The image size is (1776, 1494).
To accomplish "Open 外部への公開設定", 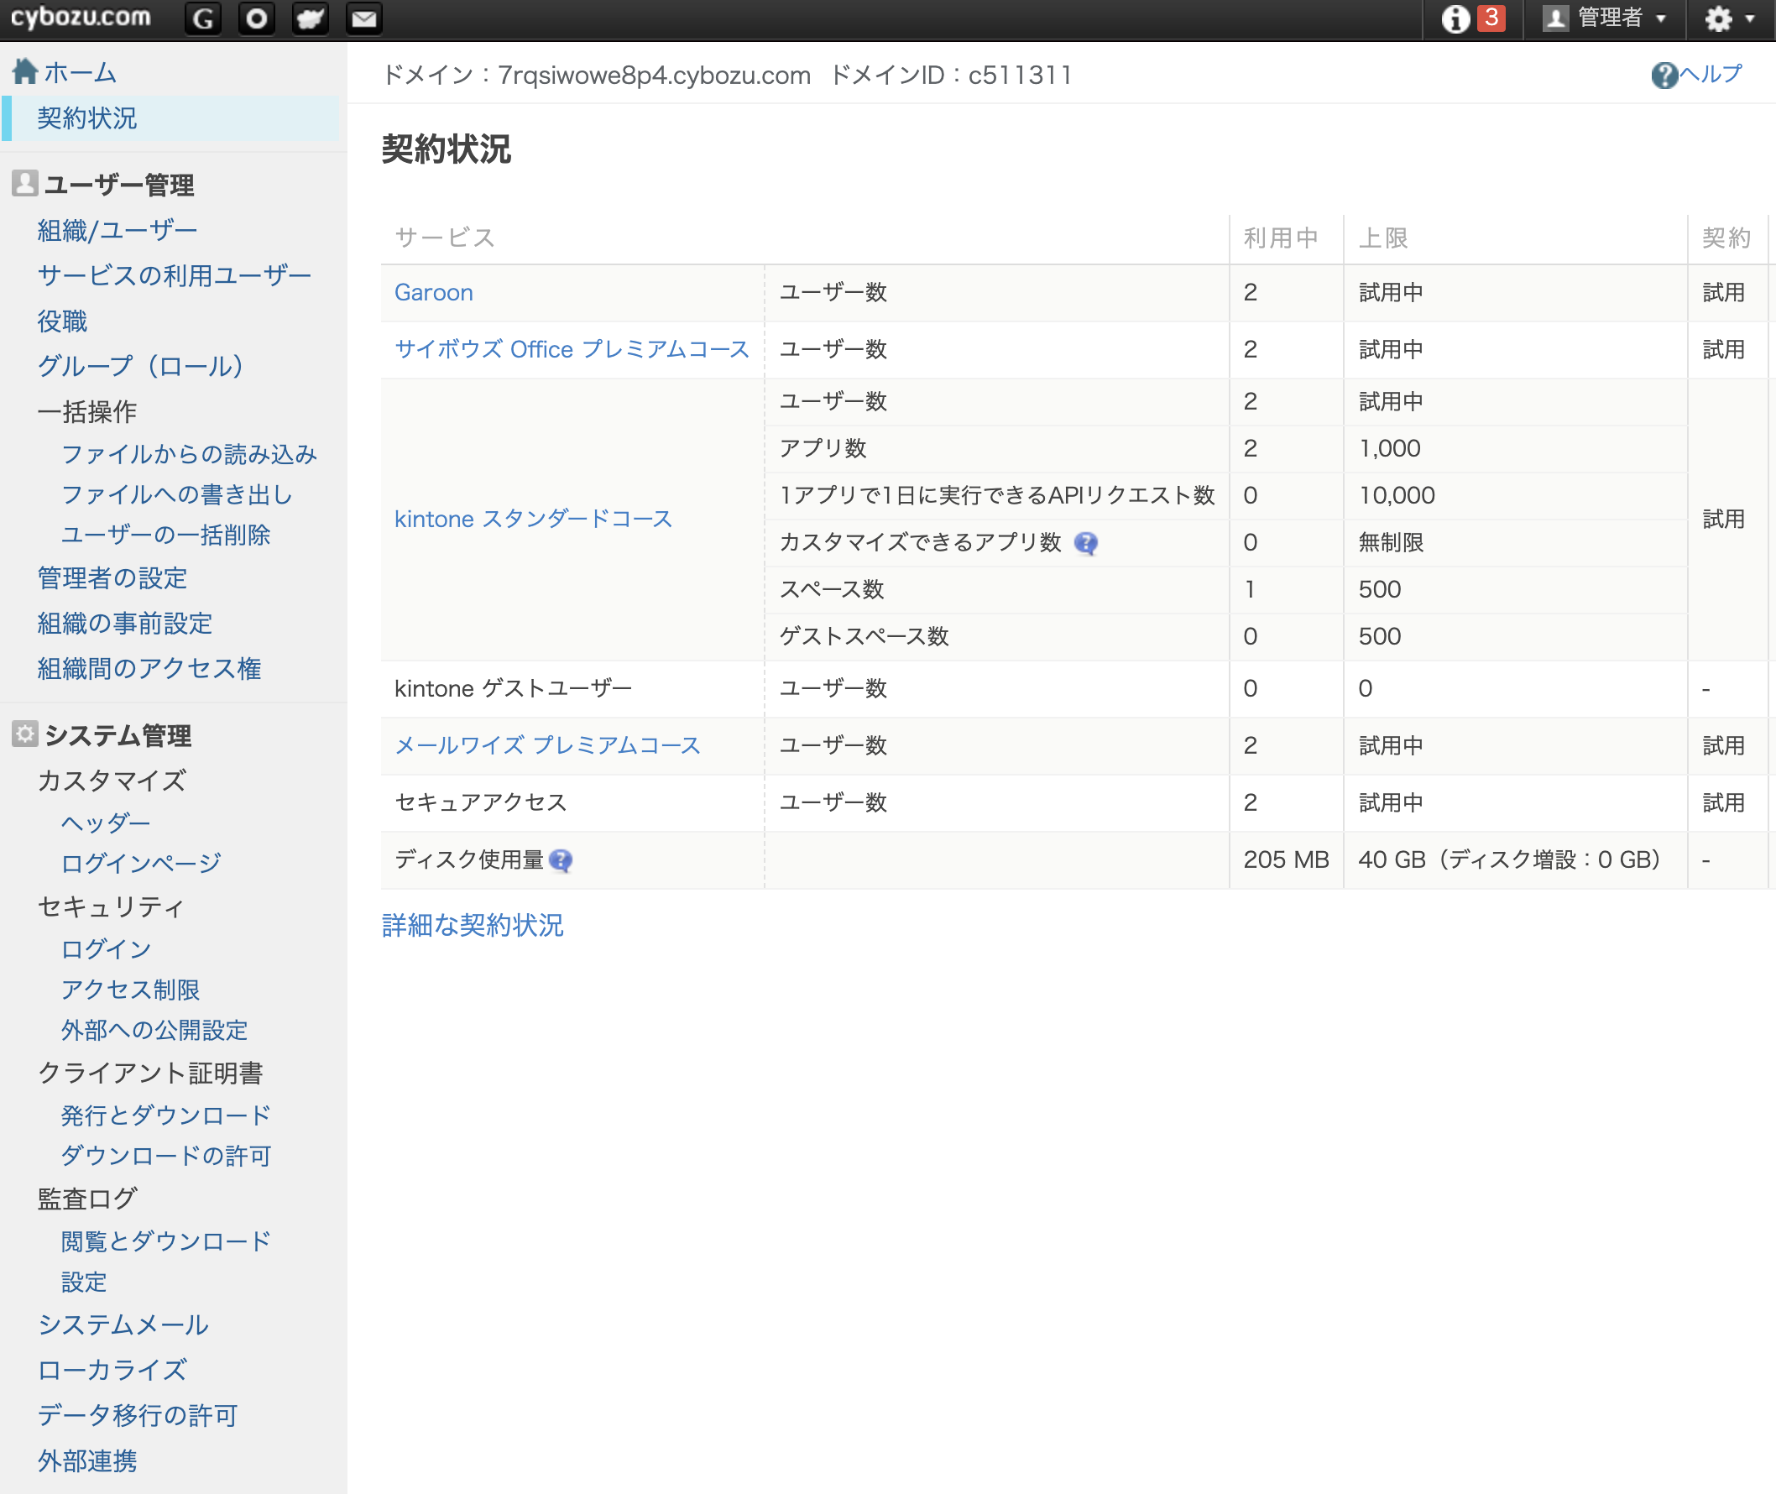I will (x=154, y=1031).
